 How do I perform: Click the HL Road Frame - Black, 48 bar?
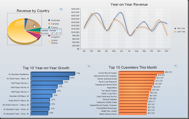50,78
